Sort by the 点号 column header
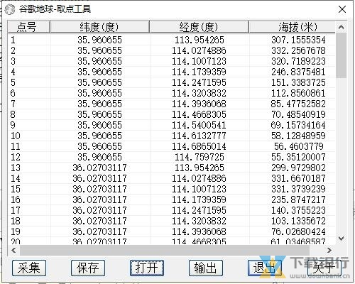 29,27
